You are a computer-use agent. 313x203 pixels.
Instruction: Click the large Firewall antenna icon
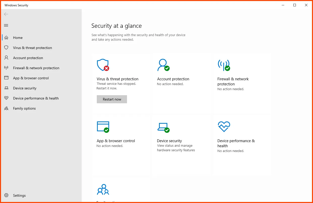click(x=224, y=65)
